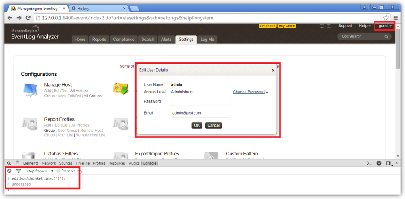Select the DevTools Console panel
Image resolution: width=405 pixels, height=199 pixels.
150,163
